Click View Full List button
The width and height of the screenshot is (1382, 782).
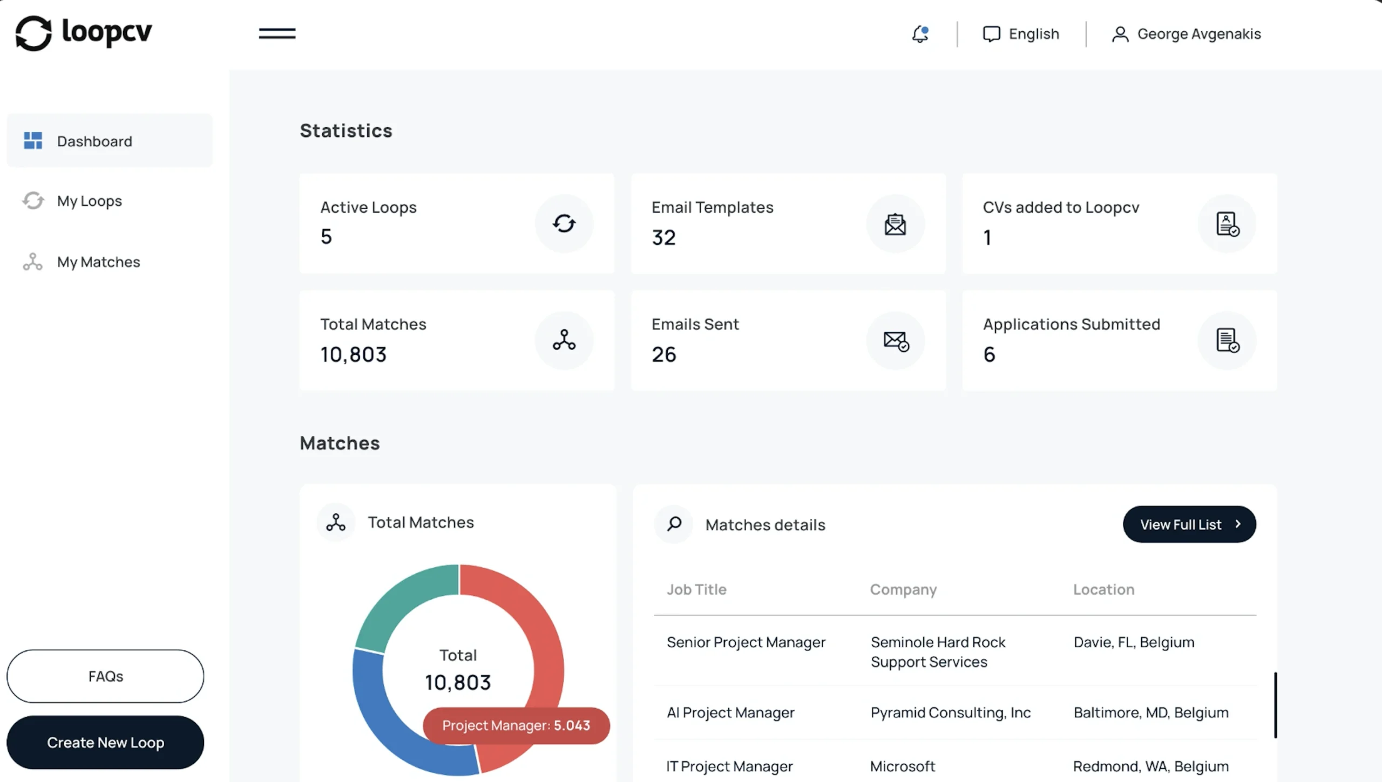click(x=1189, y=524)
